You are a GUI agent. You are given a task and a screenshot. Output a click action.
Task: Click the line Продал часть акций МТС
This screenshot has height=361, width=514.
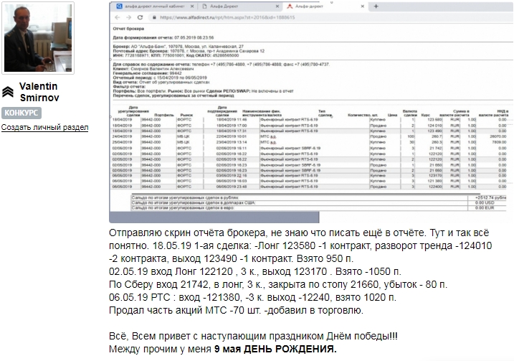237,310
